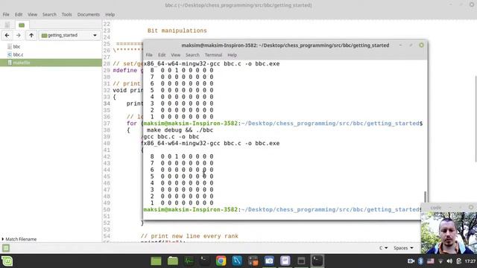
Task: Open the system monitor icon in taskbar
Action: pos(189,261)
